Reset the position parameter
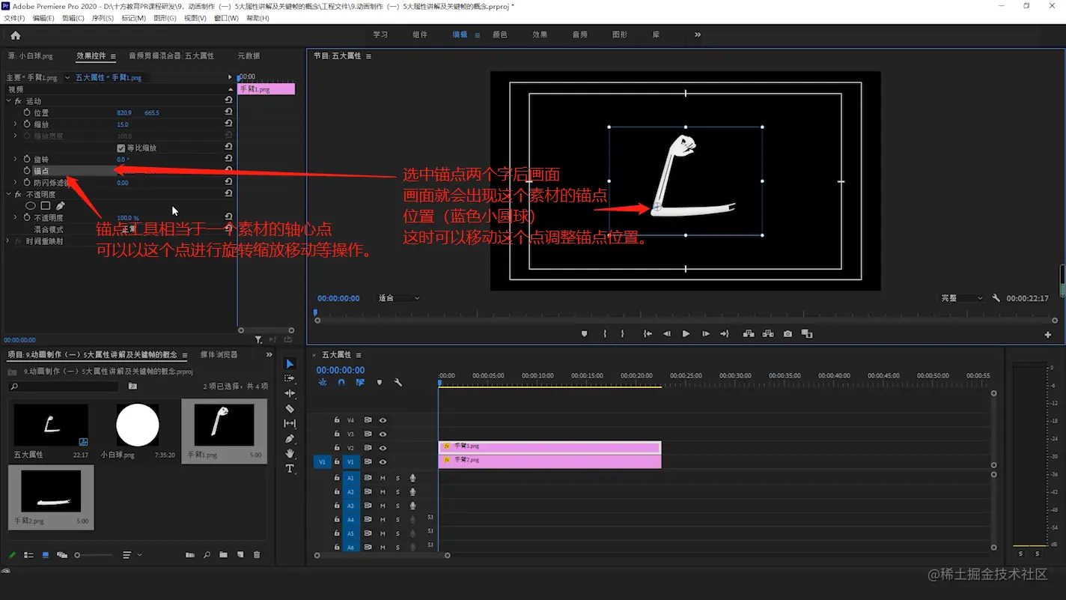1066x600 pixels. tap(228, 112)
